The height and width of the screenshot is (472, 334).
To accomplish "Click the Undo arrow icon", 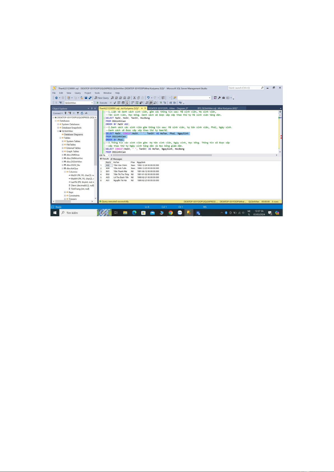I will [x=148, y=98].
